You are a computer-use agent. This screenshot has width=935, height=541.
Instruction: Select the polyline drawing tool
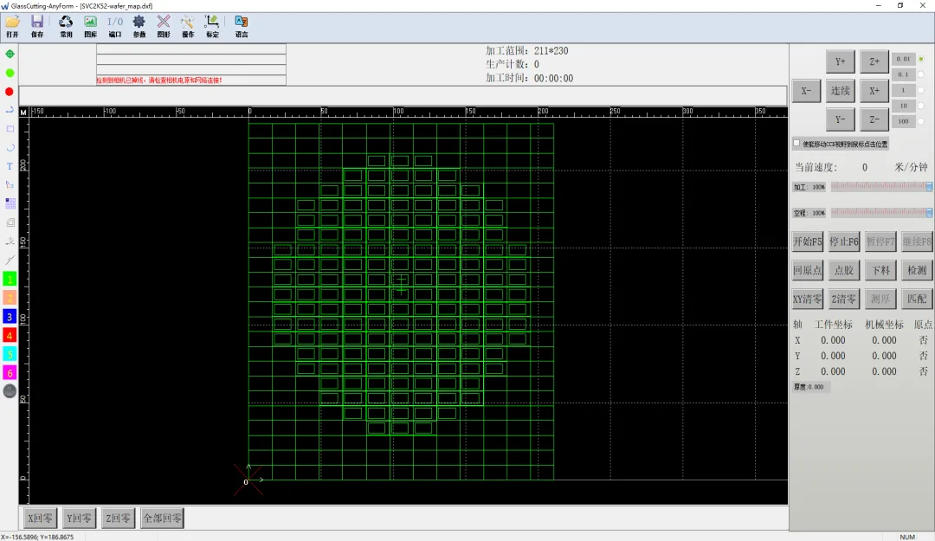[10, 110]
